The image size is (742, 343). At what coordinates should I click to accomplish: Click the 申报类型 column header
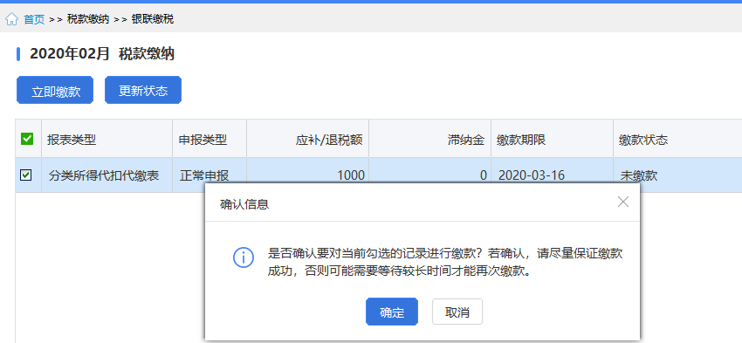tap(210, 139)
